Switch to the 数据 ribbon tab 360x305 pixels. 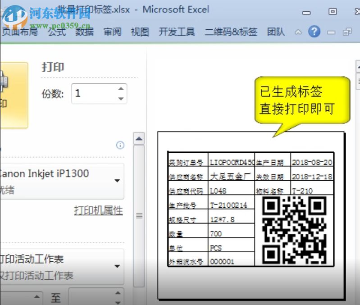tap(85, 32)
